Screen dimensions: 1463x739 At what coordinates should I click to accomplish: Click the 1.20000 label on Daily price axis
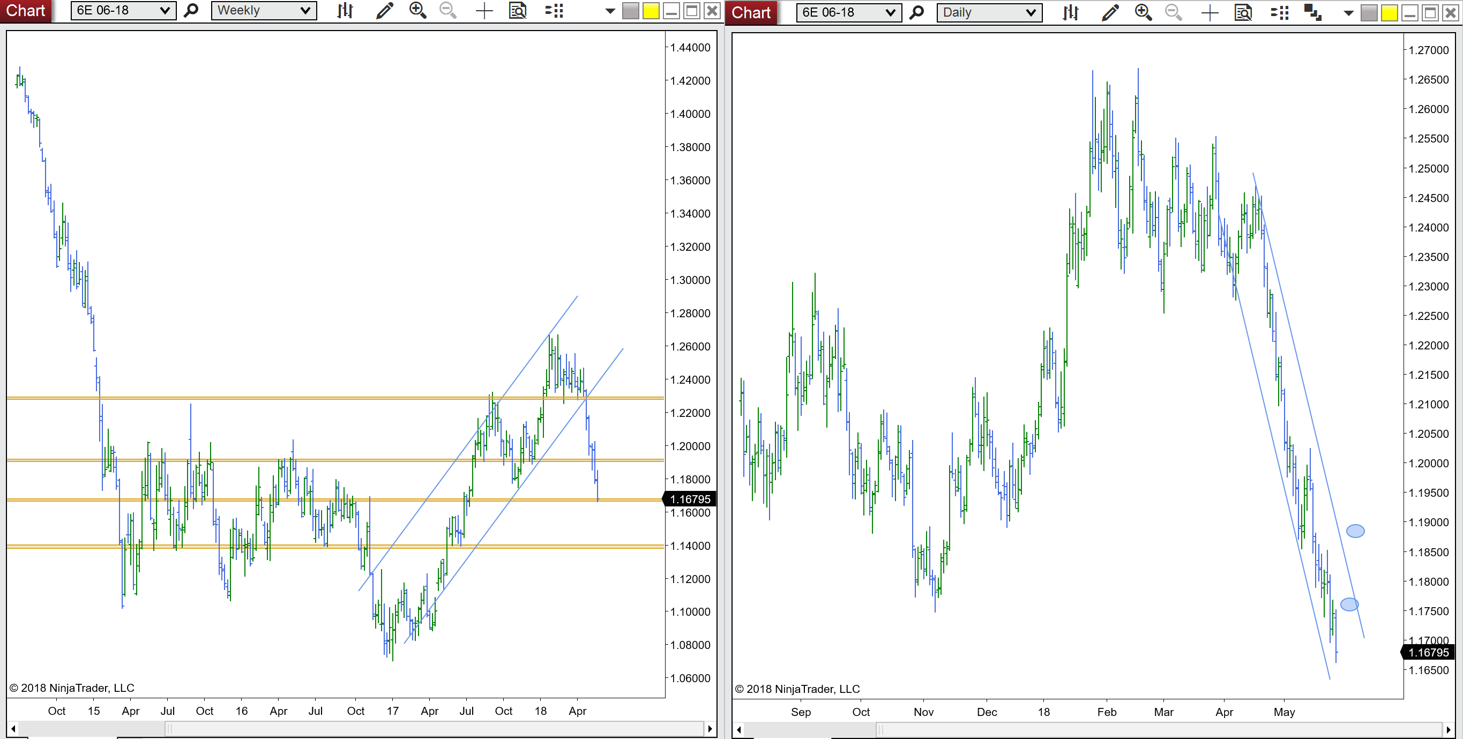(1429, 463)
